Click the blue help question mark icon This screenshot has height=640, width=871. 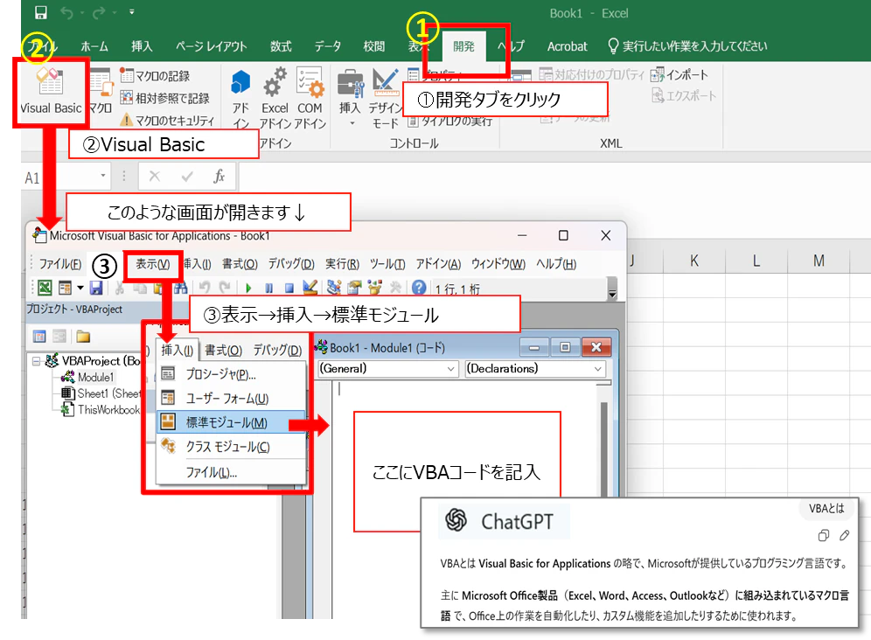pos(419,288)
